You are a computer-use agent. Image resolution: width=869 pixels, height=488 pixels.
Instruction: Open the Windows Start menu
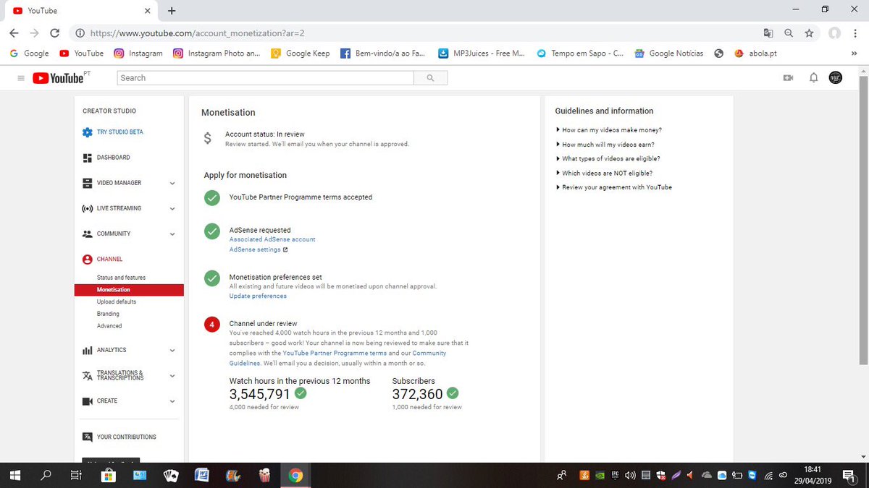[14, 476]
